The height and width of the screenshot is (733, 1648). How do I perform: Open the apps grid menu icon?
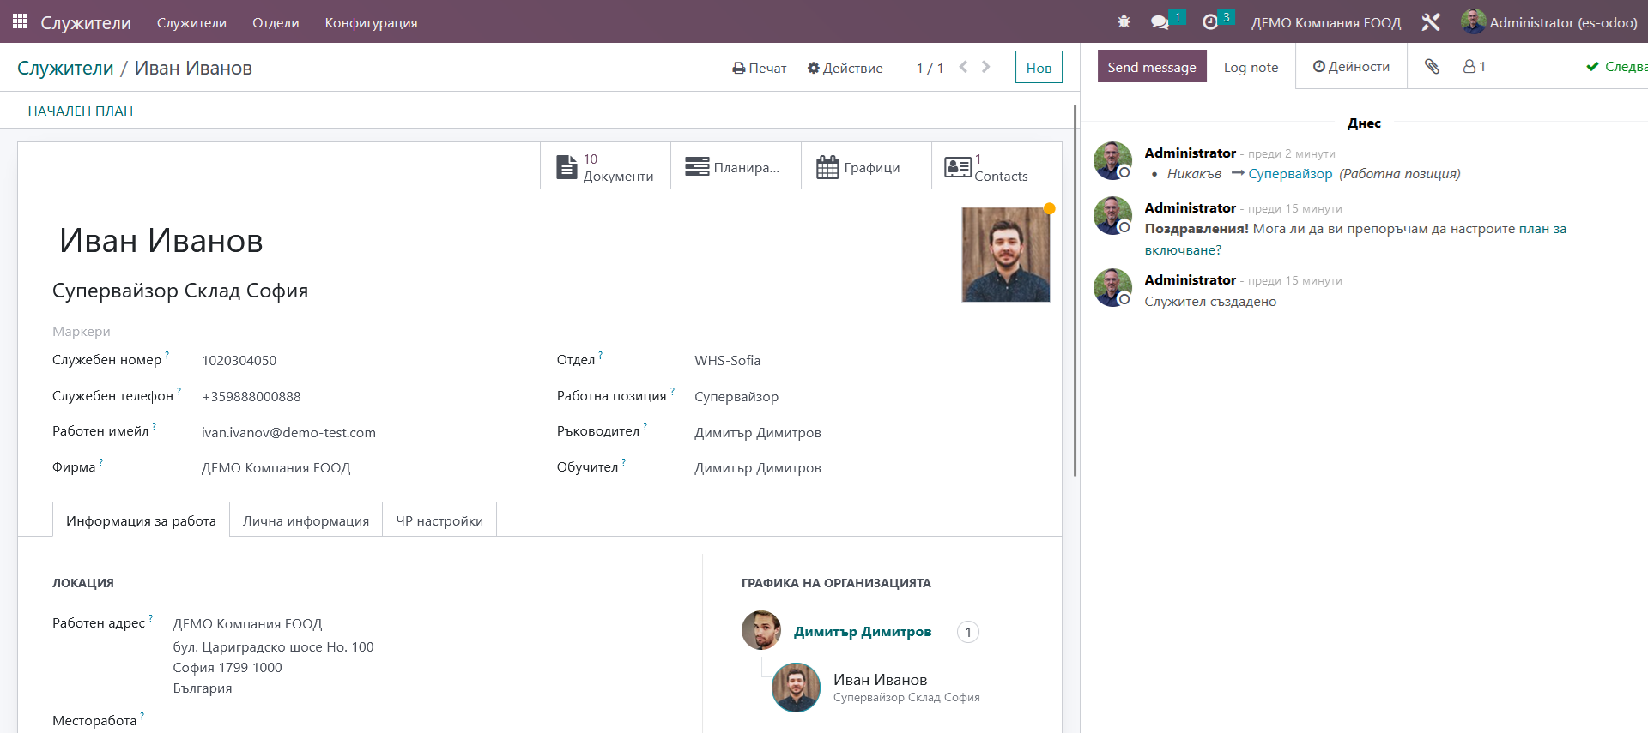[20, 21]
